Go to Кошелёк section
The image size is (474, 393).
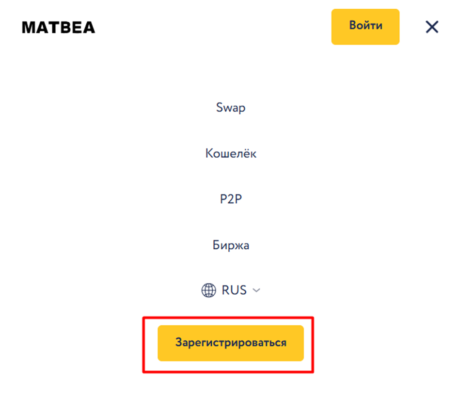[231, 153]
